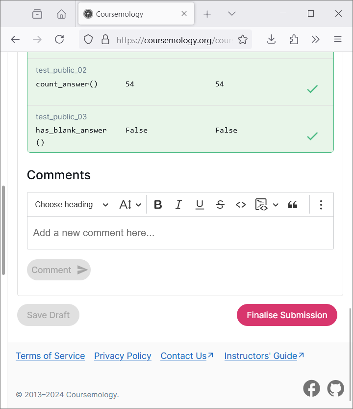Image resolution: width=353 pixels, height=409 pixels.
Task: Apply strikethrough formatting to comment
Action: [220, 205]
